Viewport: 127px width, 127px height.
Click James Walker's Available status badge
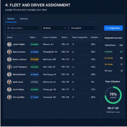point(35,44)
